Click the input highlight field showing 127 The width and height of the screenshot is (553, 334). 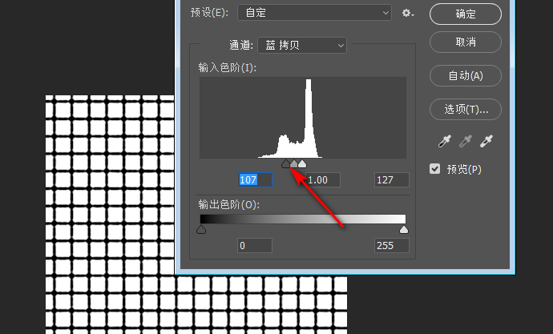(391, 179)
